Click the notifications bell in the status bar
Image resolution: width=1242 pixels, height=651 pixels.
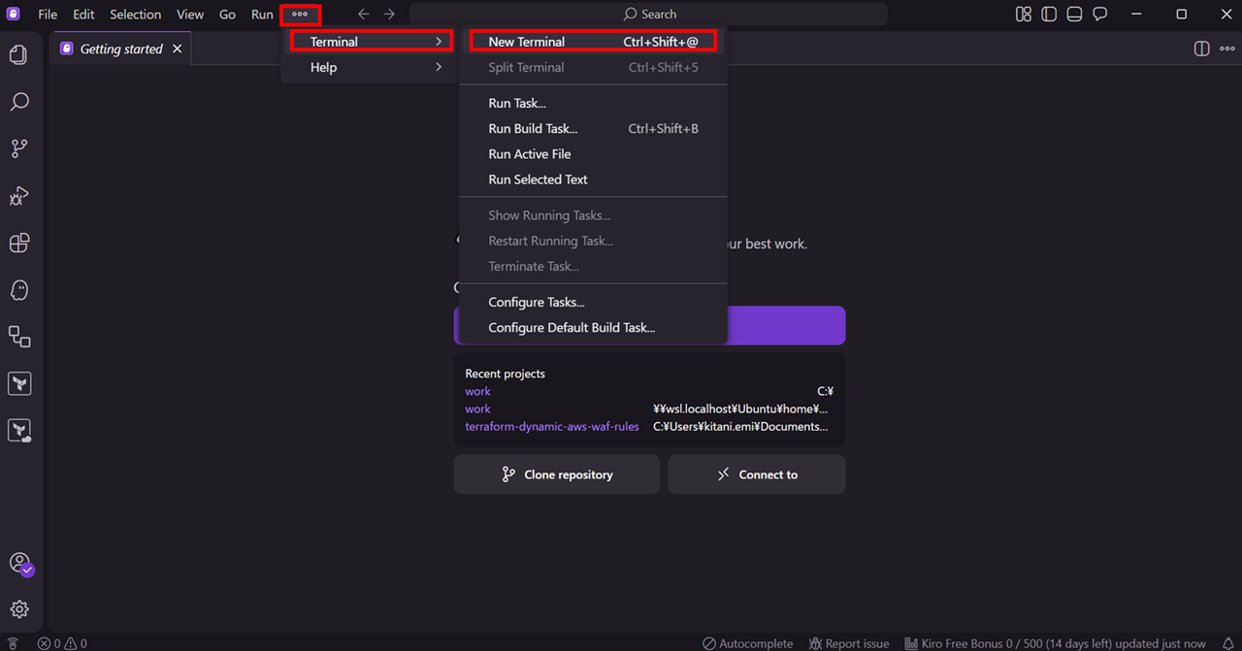[x=1227, y=643]
